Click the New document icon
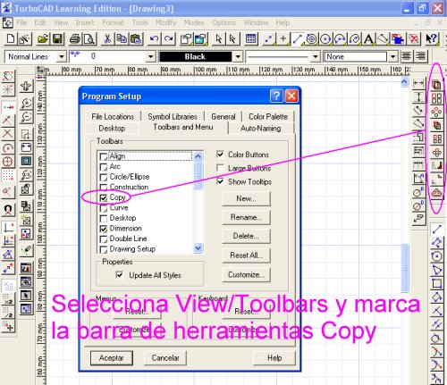Viewport: 447px width, 385px height. pyautogui.click(x=11, y=38)
